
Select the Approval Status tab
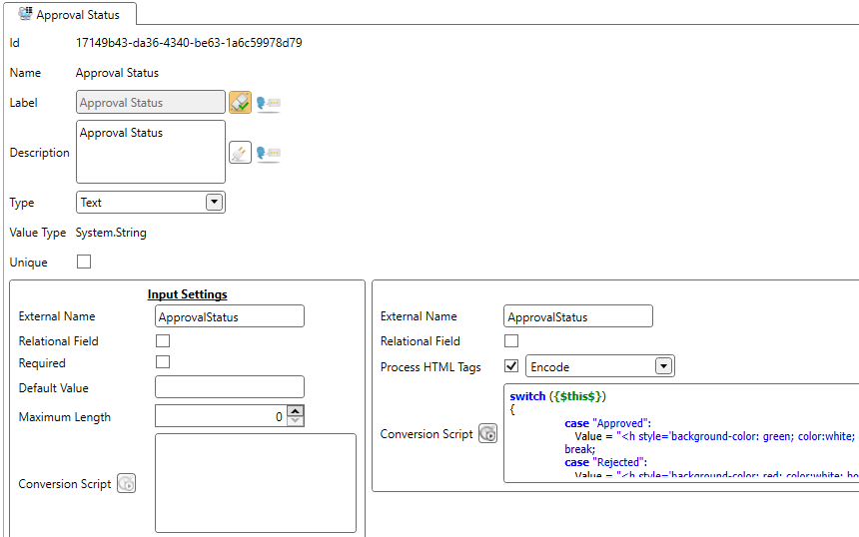coord(70,14)
